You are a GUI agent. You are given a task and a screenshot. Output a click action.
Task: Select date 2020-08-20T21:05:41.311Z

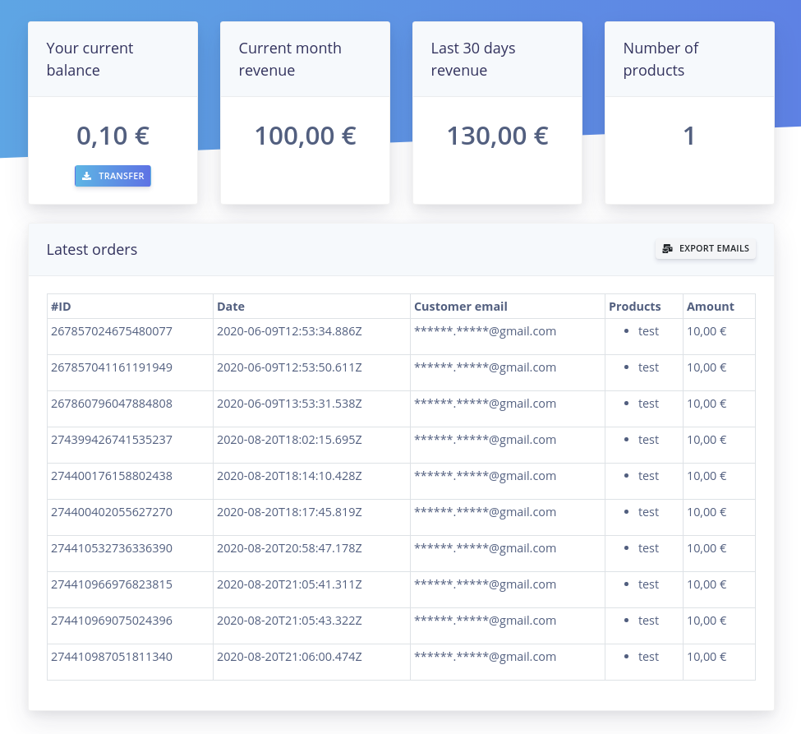[289, 584]
